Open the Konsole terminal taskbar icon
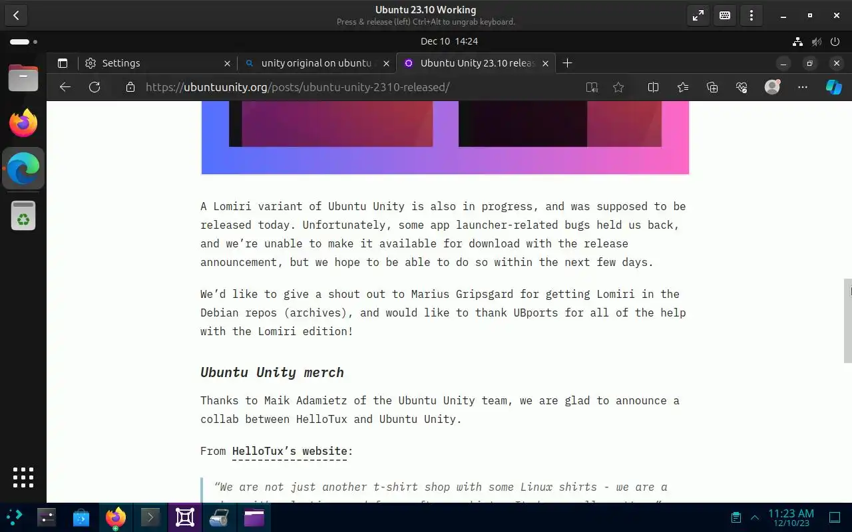Image resolution: width=852 pixels, height=532 pixels. pos(150,517)
